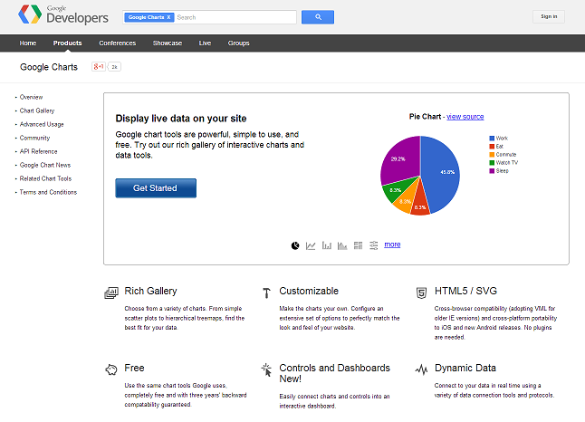585x422 pixels.
Task: Click the red Eat legend swatch
Action: tap(492, 147)
